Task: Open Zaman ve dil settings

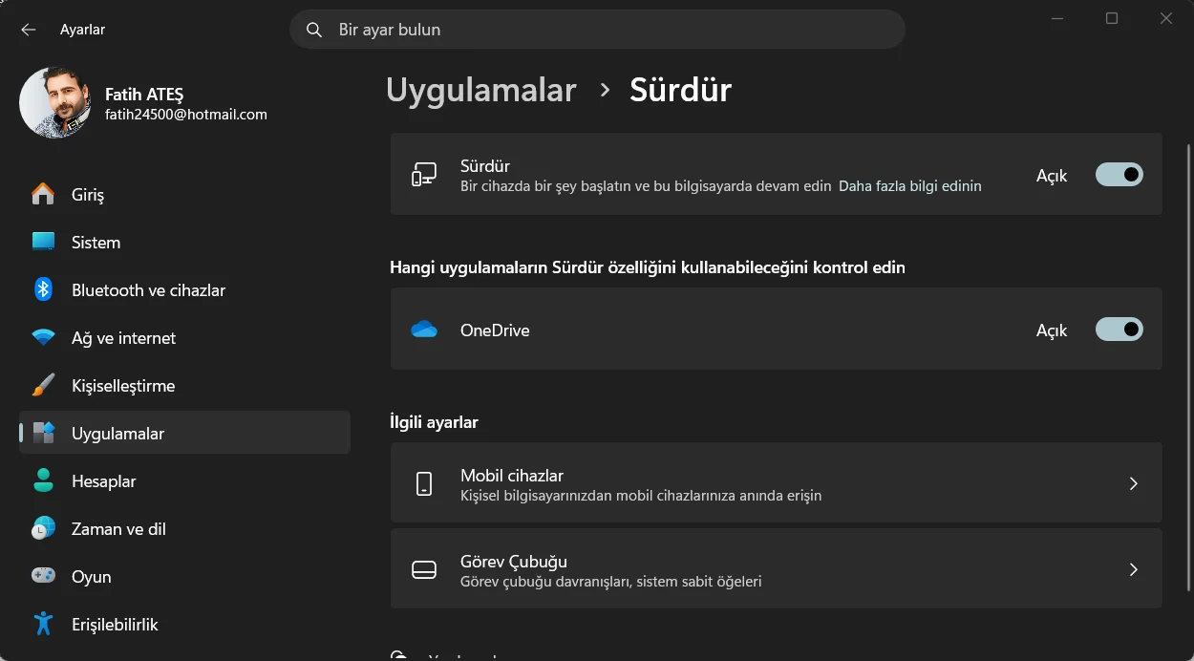Action: (184, 528)
